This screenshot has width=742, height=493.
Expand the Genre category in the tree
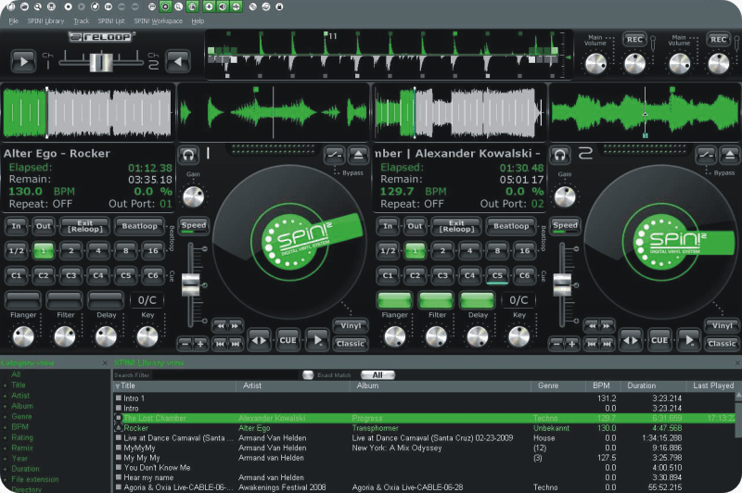(x=5, y=417)
